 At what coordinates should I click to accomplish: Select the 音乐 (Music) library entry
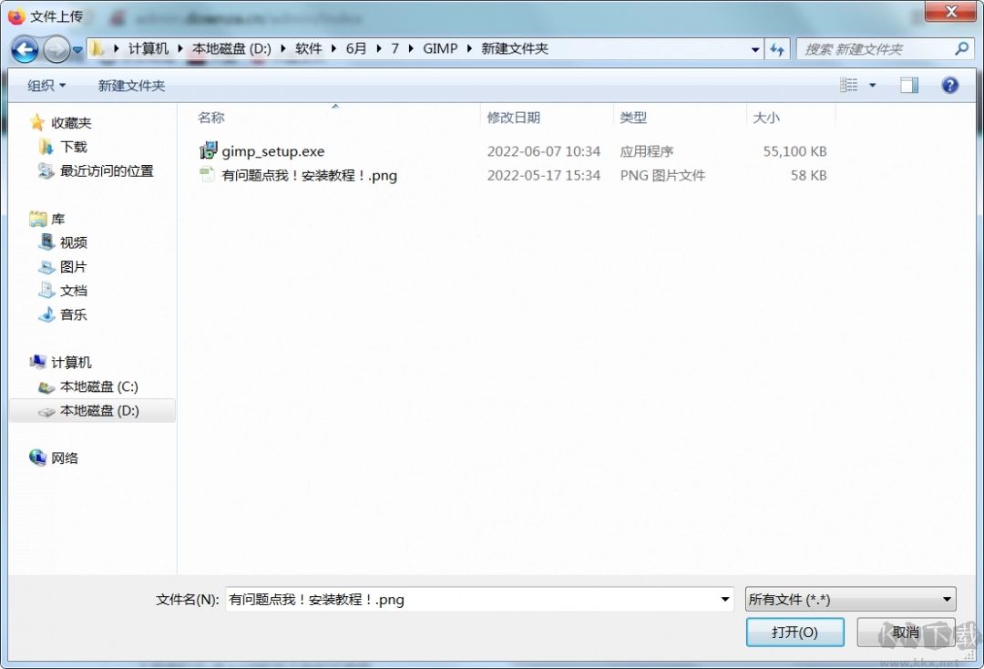point(51,314)
